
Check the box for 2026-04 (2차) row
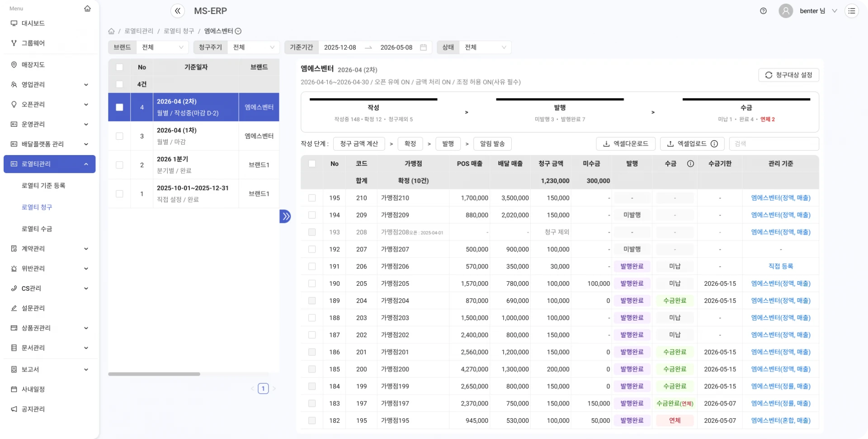(x=119, y=108)
